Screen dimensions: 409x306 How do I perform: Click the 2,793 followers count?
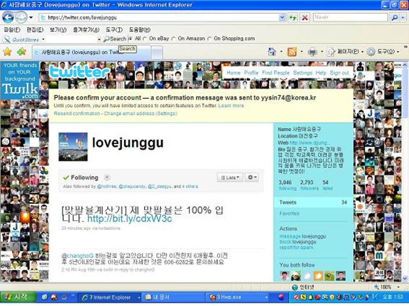tap(309, 185)
